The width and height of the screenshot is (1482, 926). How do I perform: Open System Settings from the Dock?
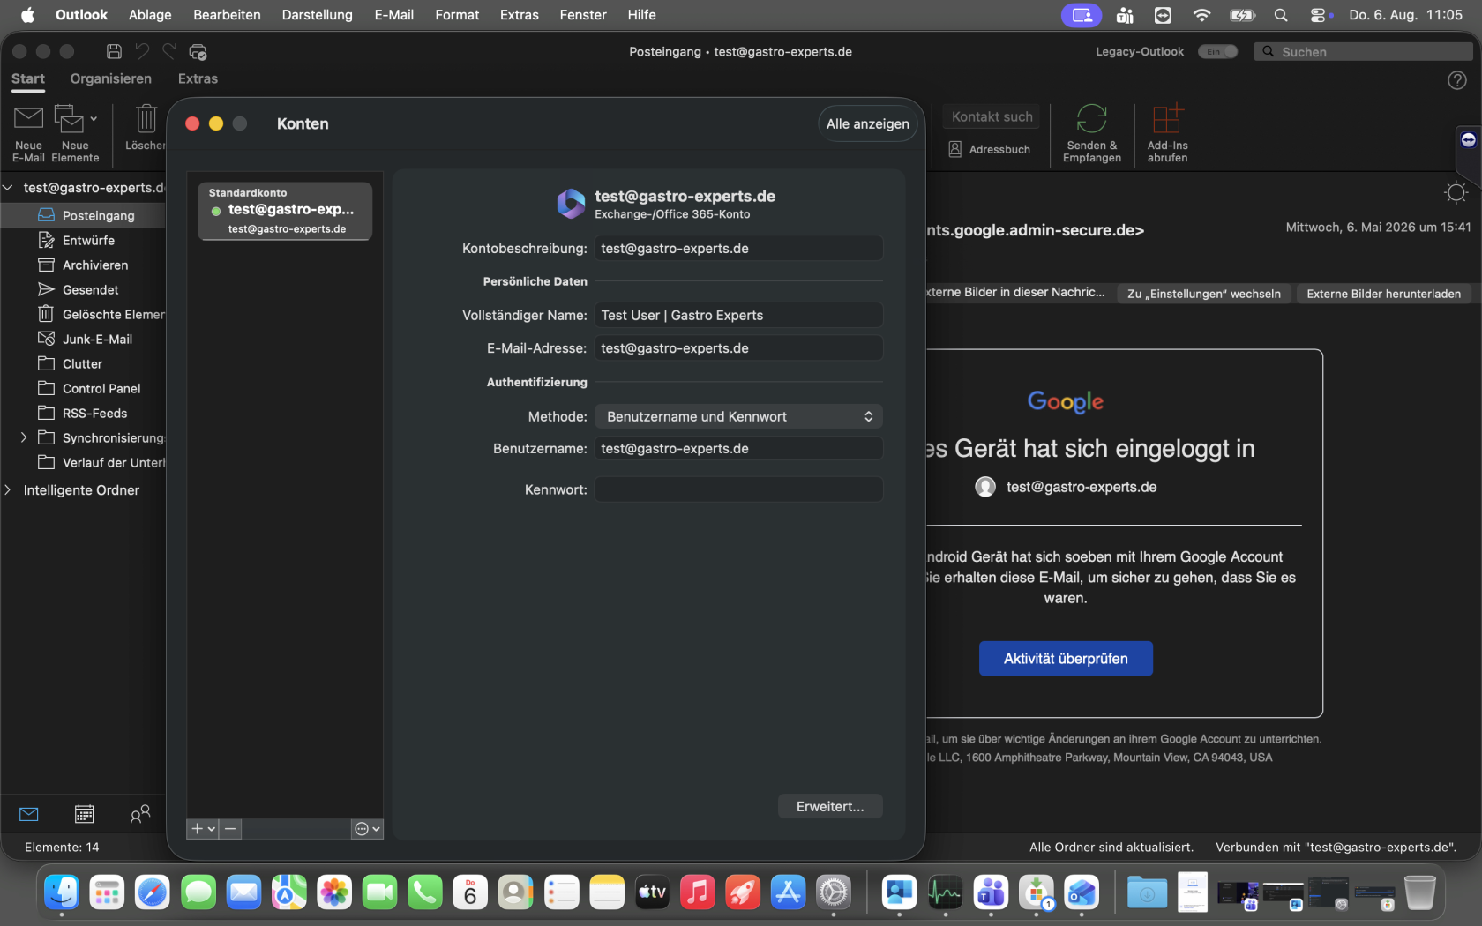833,893
